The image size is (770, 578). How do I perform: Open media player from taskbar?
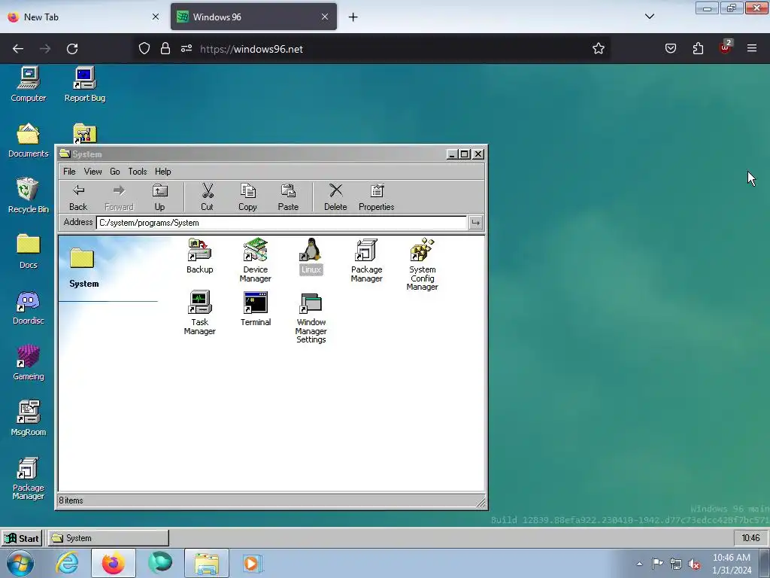pos(253,563)
